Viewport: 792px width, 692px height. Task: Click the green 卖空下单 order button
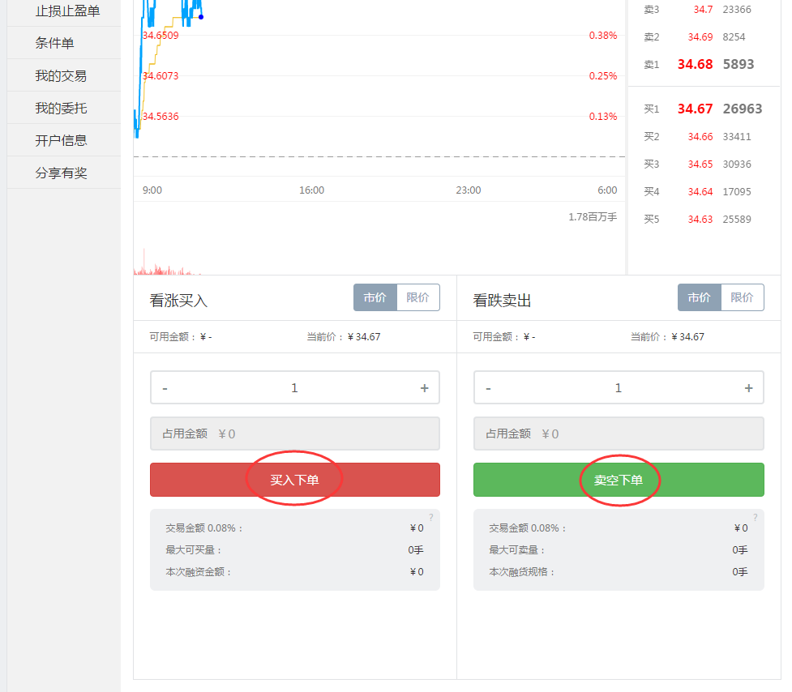[619, 480]
